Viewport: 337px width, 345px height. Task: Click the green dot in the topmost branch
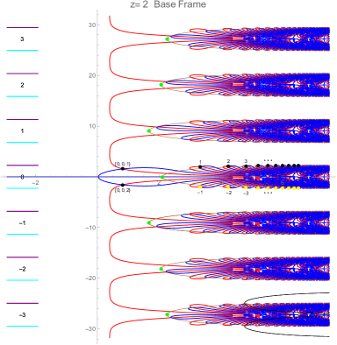167,39
